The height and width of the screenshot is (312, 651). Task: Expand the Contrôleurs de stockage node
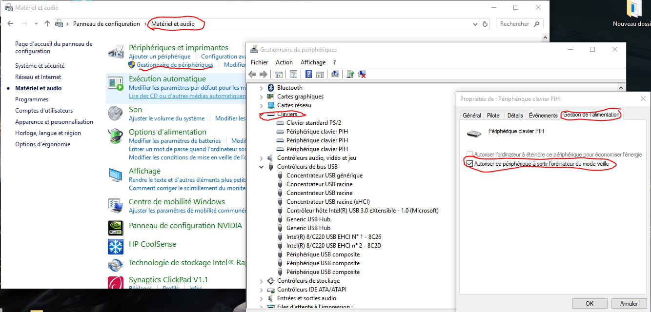(262, 281)
